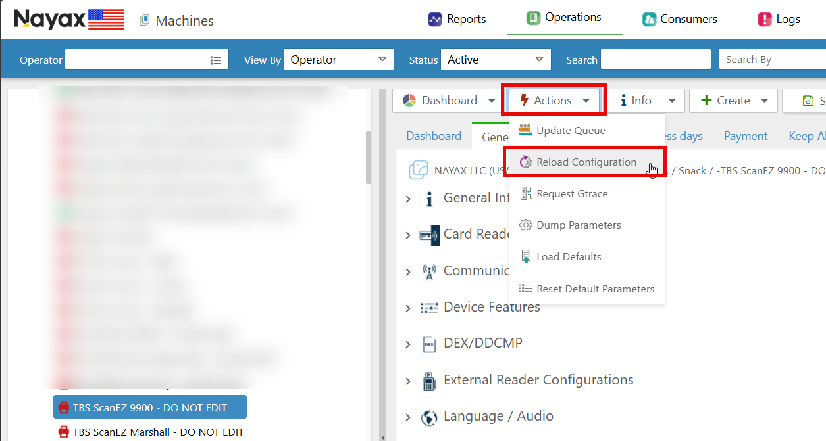Click the Info letter-i icon

[623, 101]
